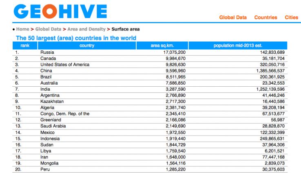The width and height of the screenshot is (301, 173).
Task: Select the Greenland country entry
Action: 51,120
